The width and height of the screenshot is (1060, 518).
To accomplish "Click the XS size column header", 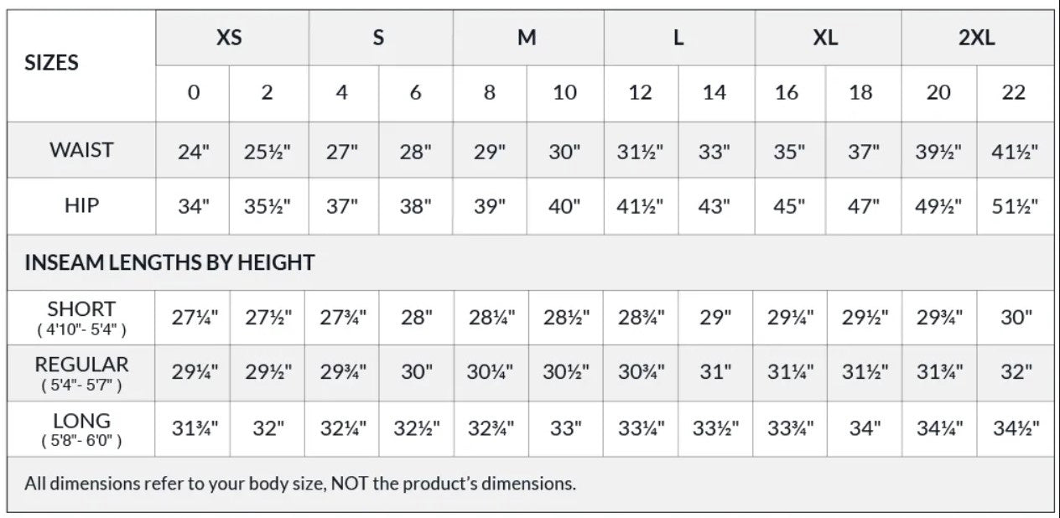I will [229, 38].
